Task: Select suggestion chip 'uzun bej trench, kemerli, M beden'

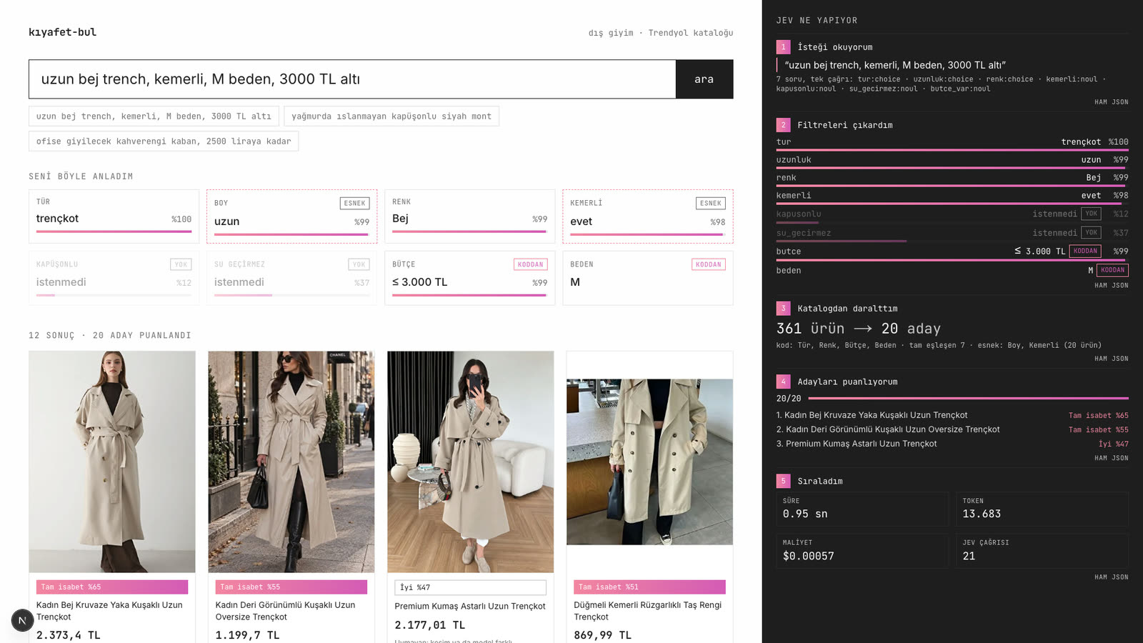Action: click(x=154, y=116)
